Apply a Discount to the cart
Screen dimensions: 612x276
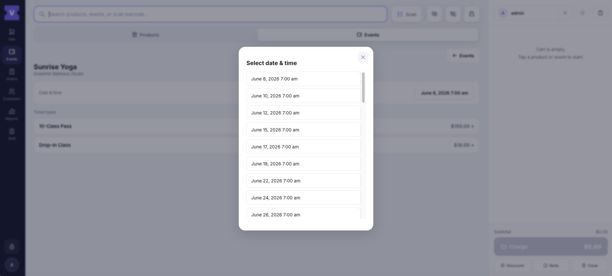tap(512, 265)
